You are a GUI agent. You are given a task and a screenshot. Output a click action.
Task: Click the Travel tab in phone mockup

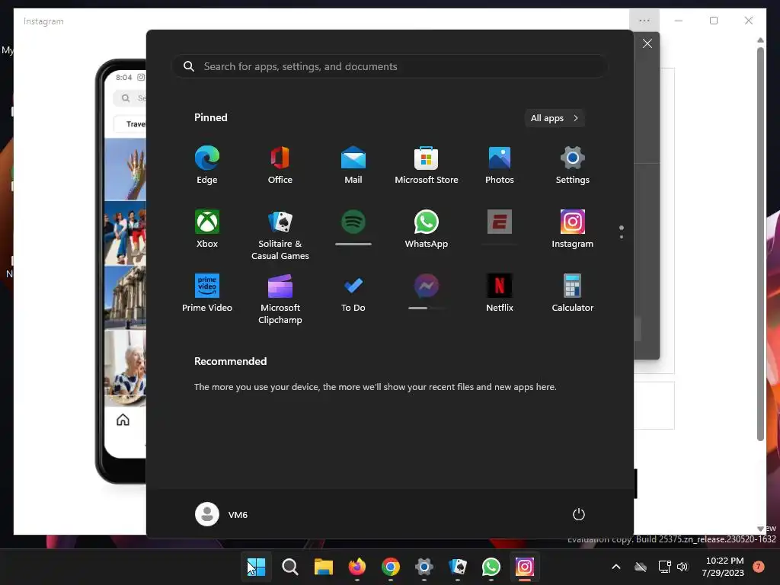pos(130,124)
